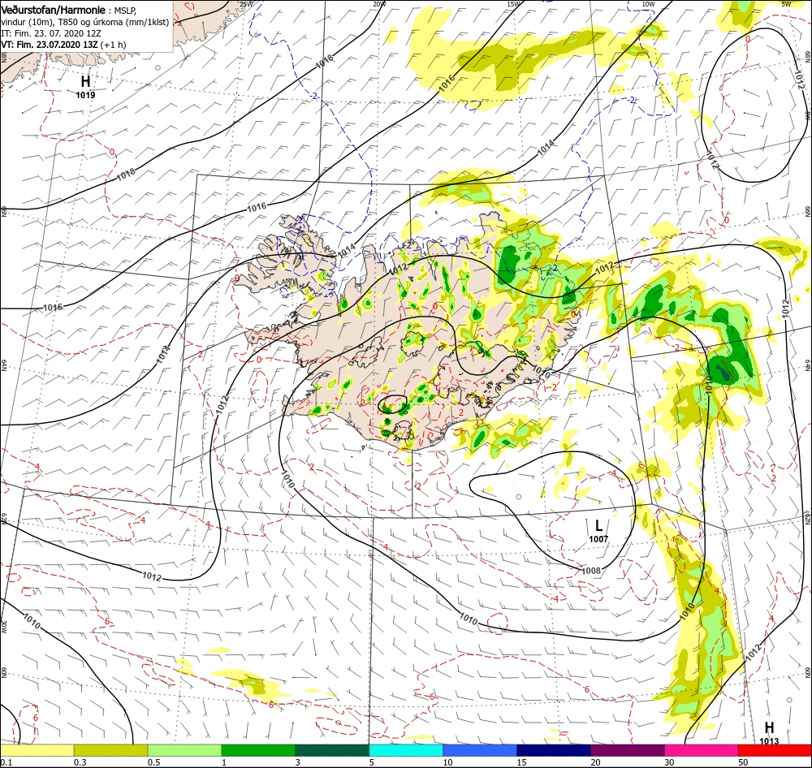Click the '5W' longitude label

786,4
